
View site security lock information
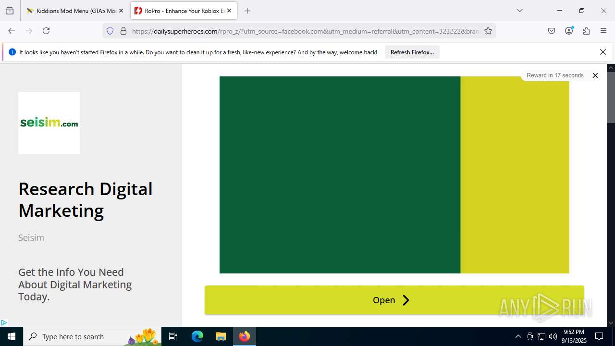click(123, 31)
